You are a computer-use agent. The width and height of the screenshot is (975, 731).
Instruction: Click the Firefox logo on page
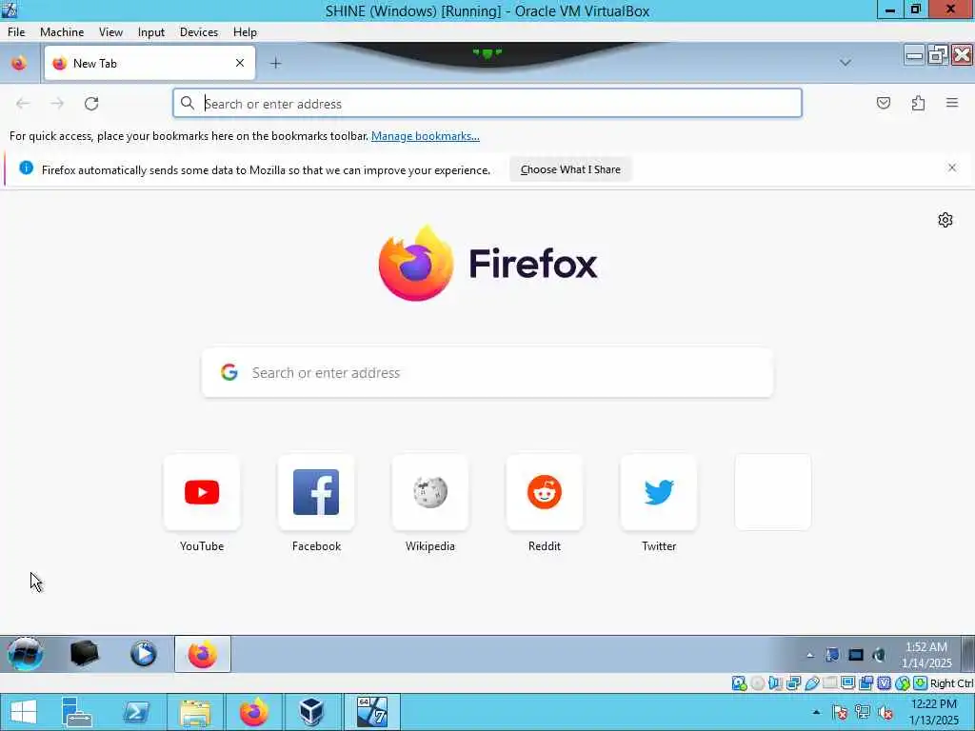tap(487, 263)
